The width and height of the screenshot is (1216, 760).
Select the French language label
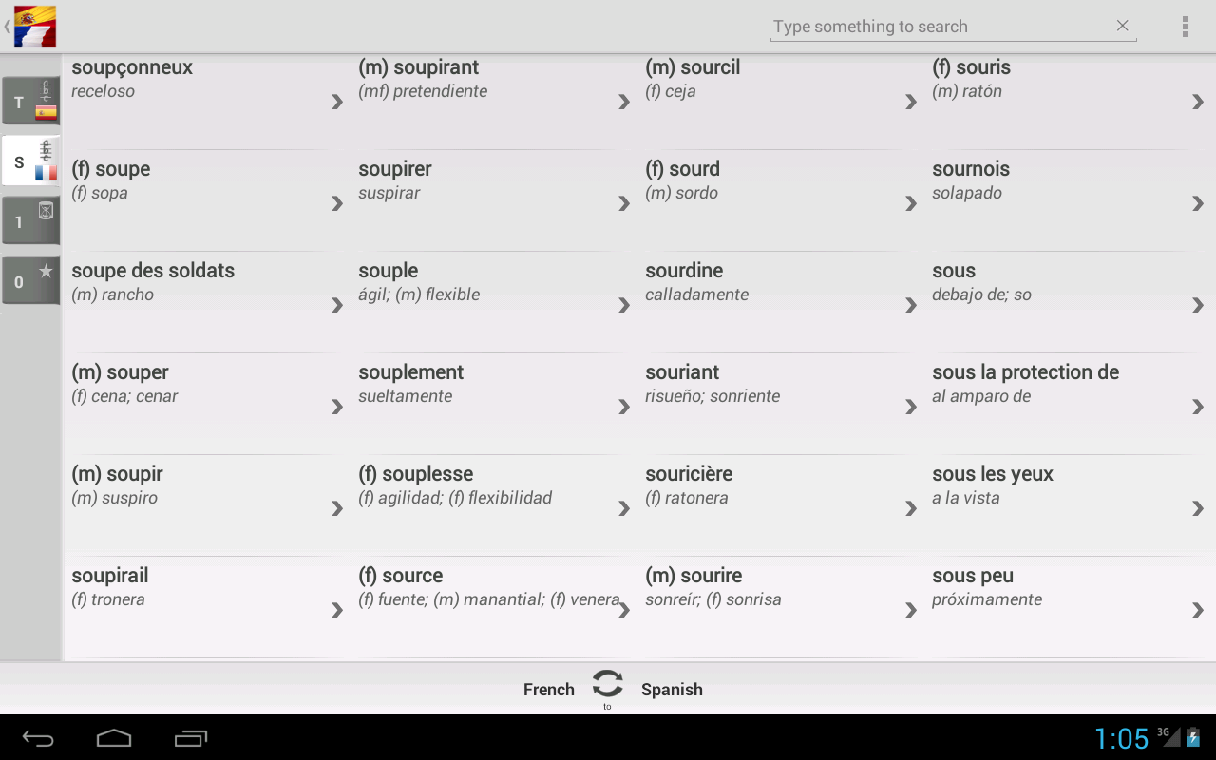(x=548, y=690)
